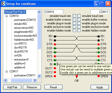Image resolution: width=112 pixels, height=93 pixels.
Task: Enable emulate baud rate for COM11
Action: [x=79, y=16]
